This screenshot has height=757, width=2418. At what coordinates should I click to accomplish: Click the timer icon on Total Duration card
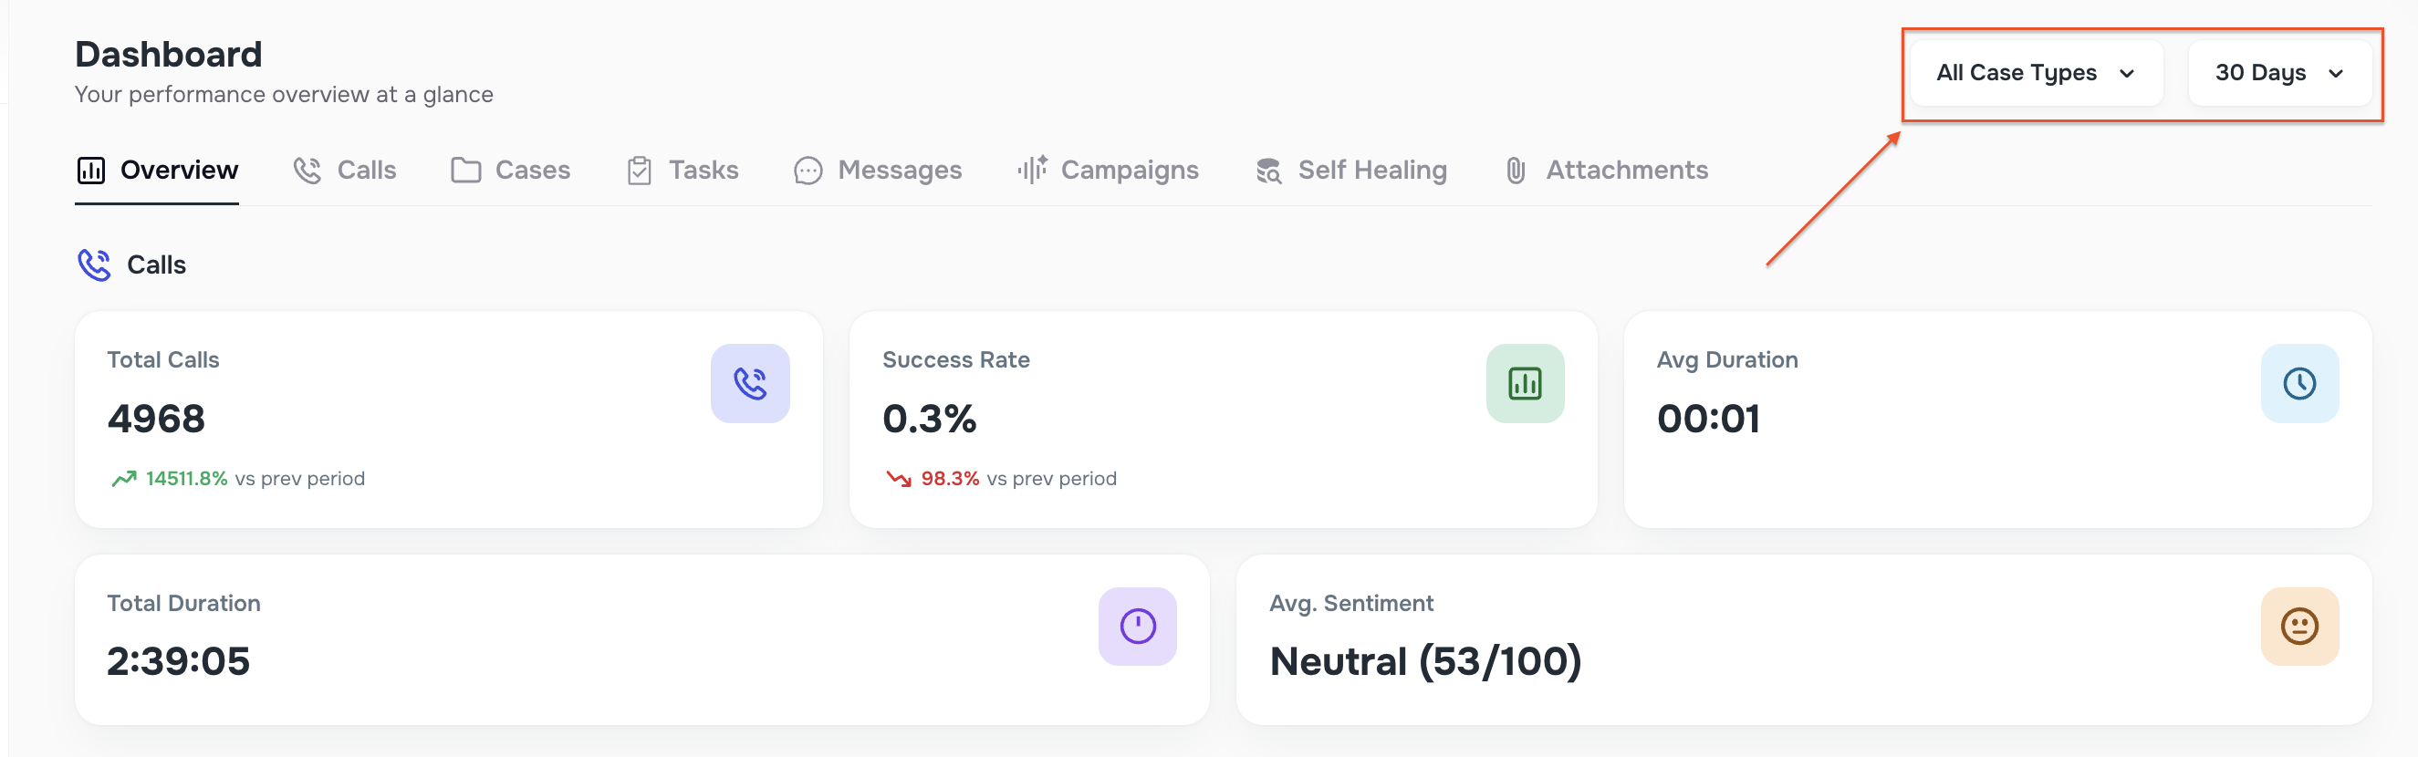click(x=1138, y=626)
